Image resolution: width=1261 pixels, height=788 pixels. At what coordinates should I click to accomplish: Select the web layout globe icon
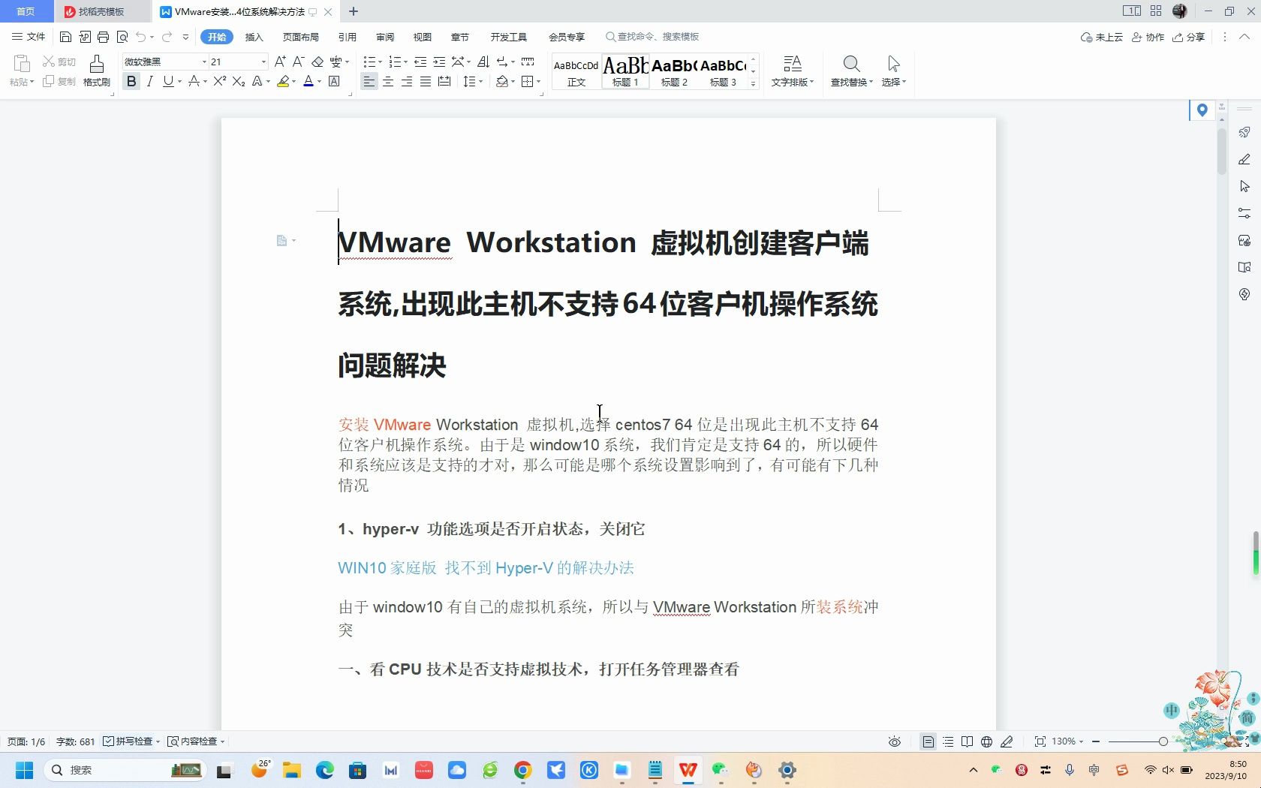click(x=986, y=741)
